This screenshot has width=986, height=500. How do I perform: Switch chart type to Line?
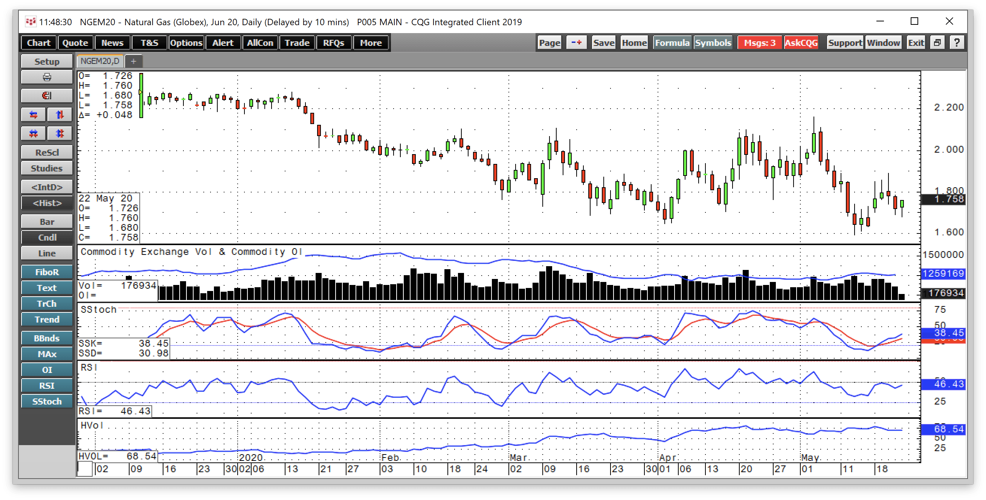47,253
